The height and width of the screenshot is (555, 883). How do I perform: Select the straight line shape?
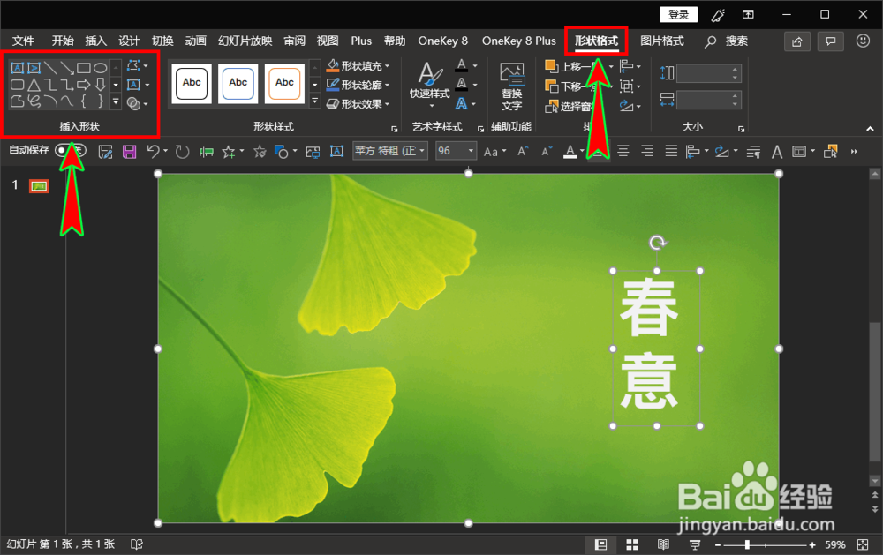point(50,68)
